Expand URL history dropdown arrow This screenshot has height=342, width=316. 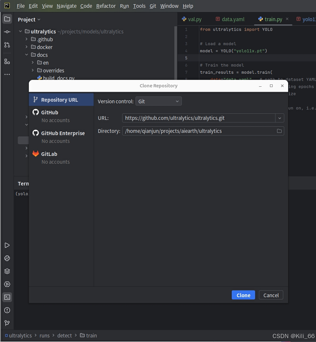click(280, 118)
